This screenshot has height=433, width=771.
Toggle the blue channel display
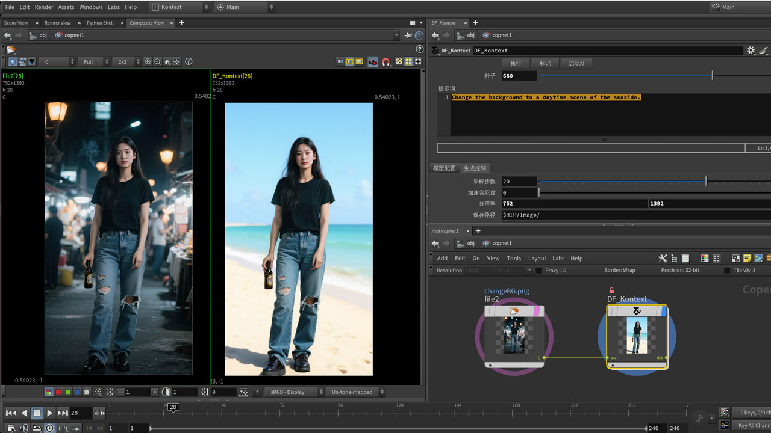point(77,392)
